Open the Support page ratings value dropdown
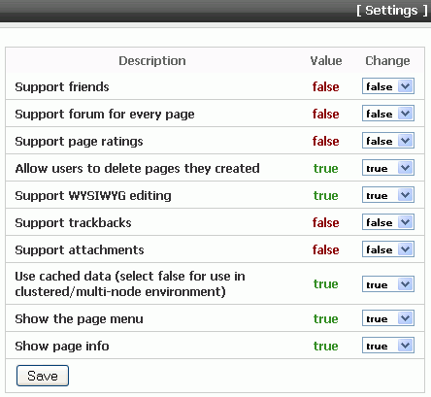The height and width of the screenshot is (397, 431). pos(388,141)
